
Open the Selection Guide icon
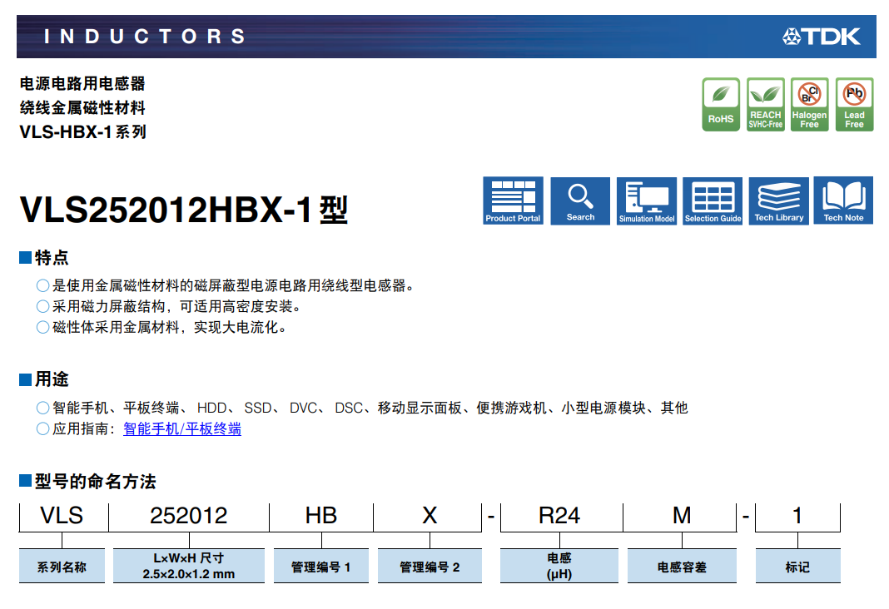click(713, 201)
